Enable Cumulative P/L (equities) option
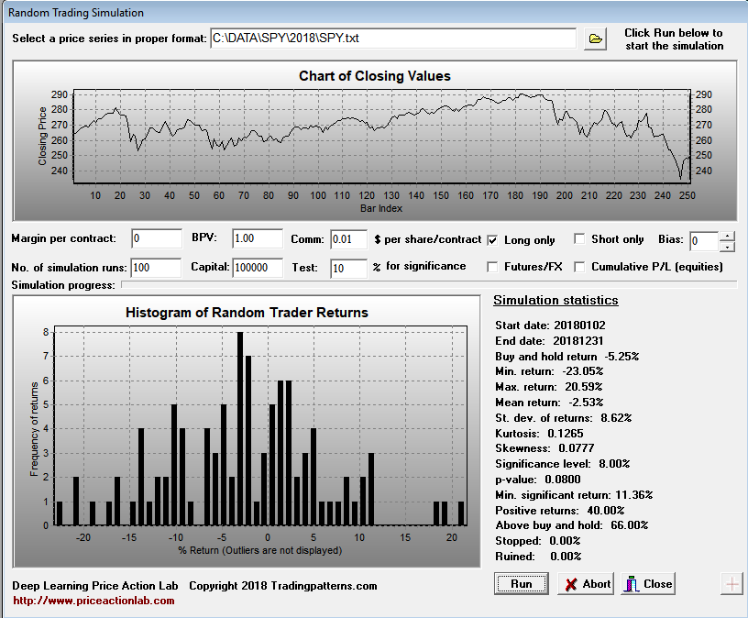748x618 pixels. pos(579,267)
